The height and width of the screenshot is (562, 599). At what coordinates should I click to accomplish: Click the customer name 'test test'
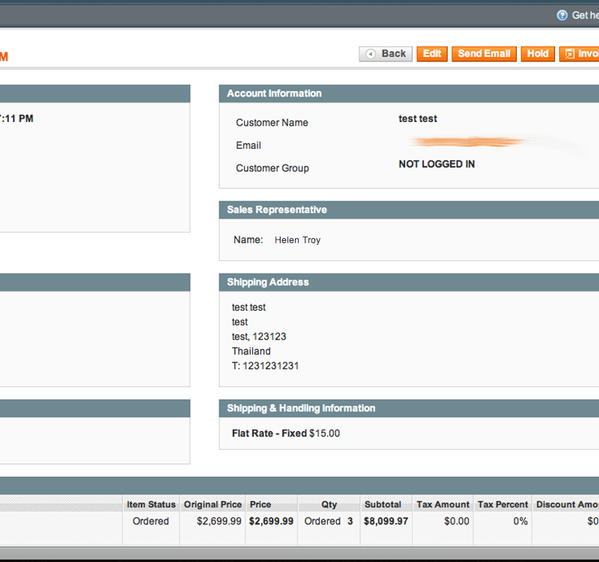tap(418, 119)
